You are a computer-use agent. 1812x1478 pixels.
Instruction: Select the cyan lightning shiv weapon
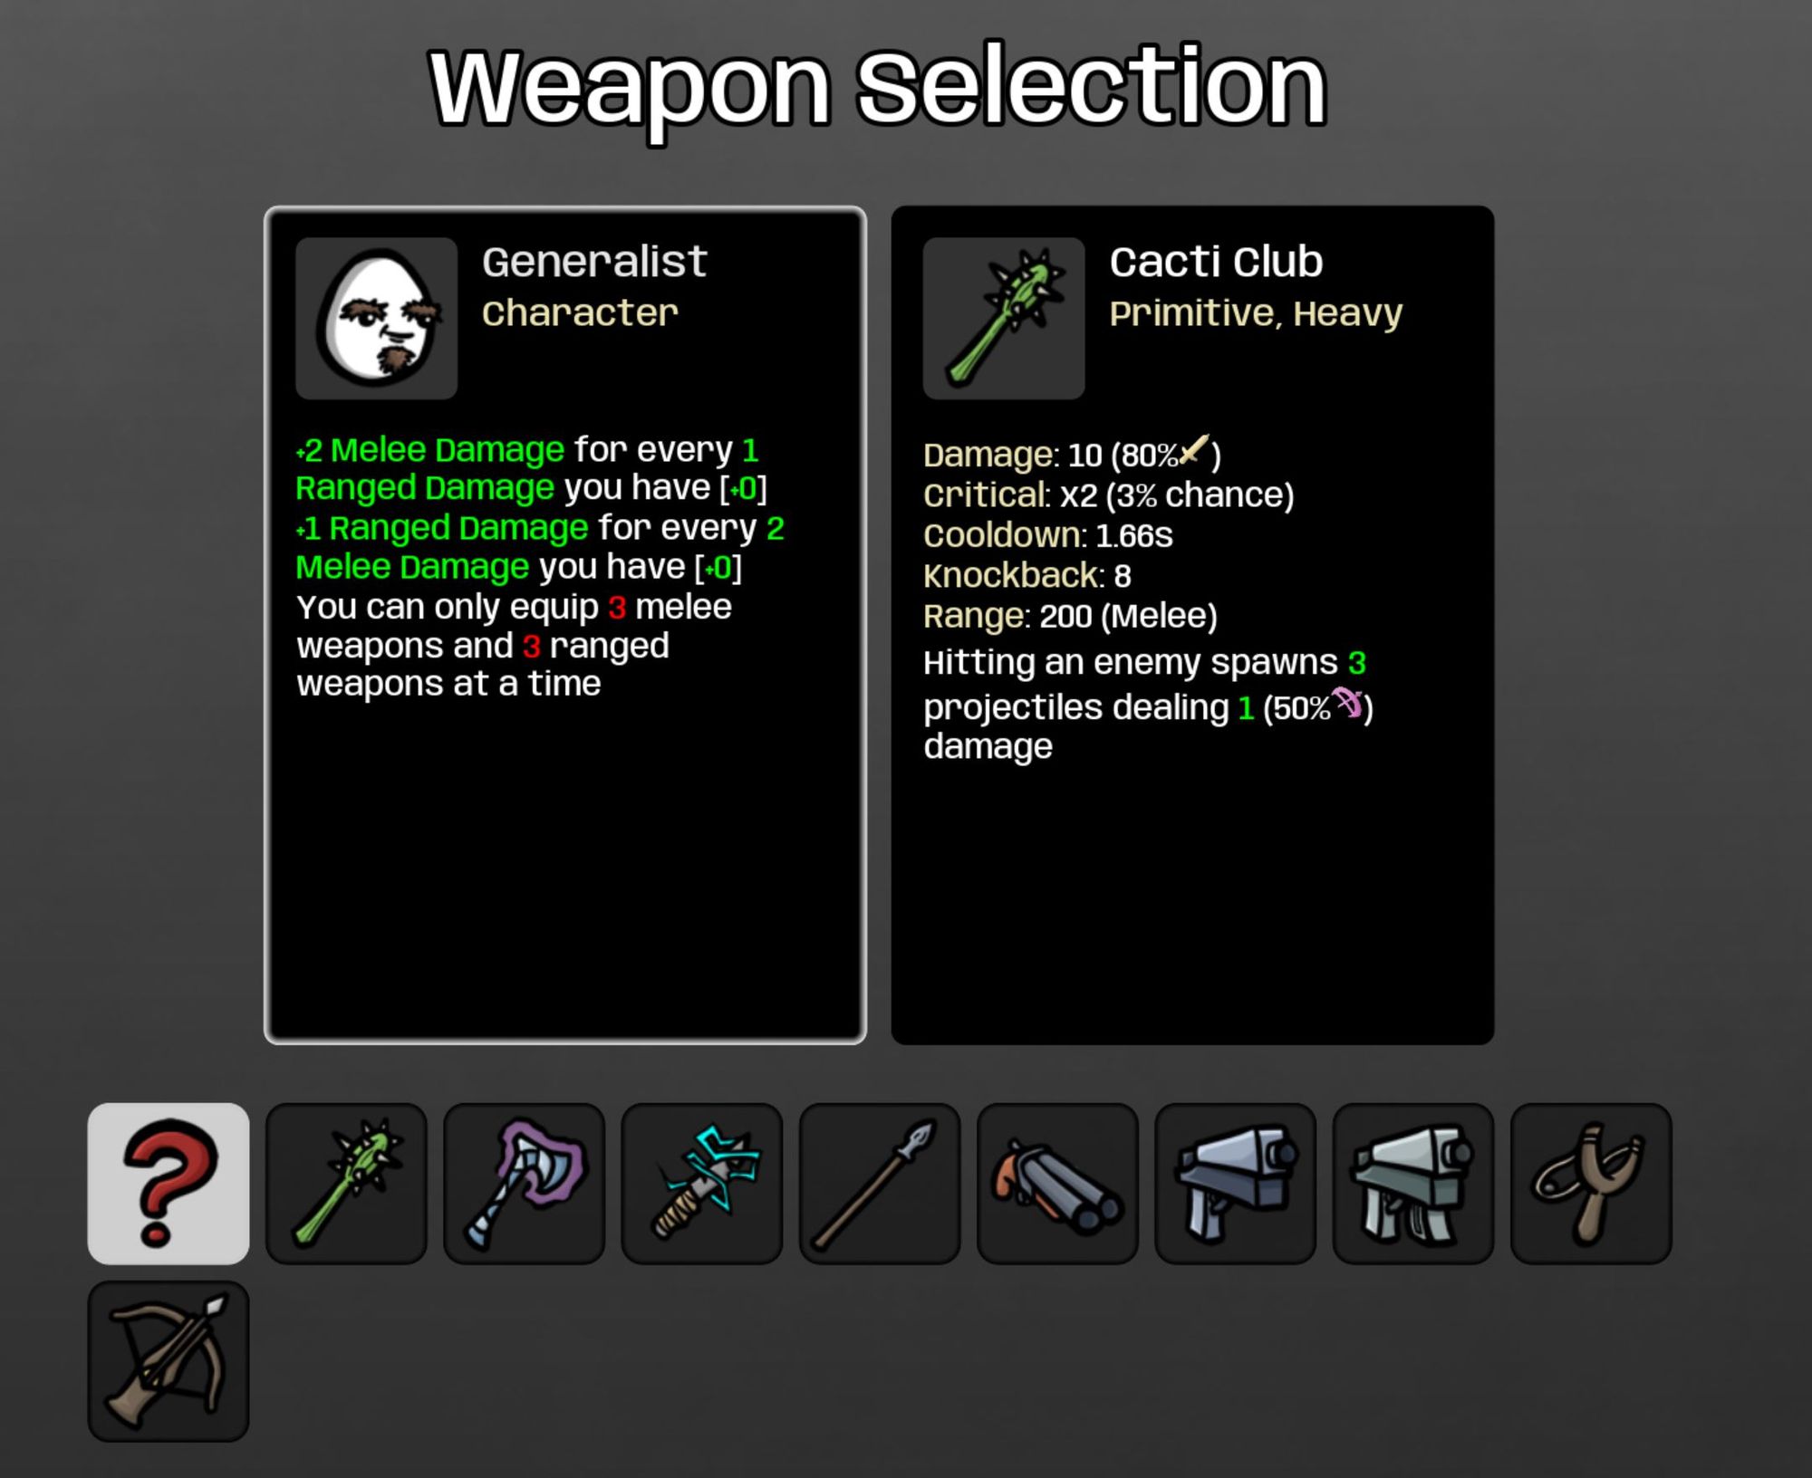[701, 1183]
